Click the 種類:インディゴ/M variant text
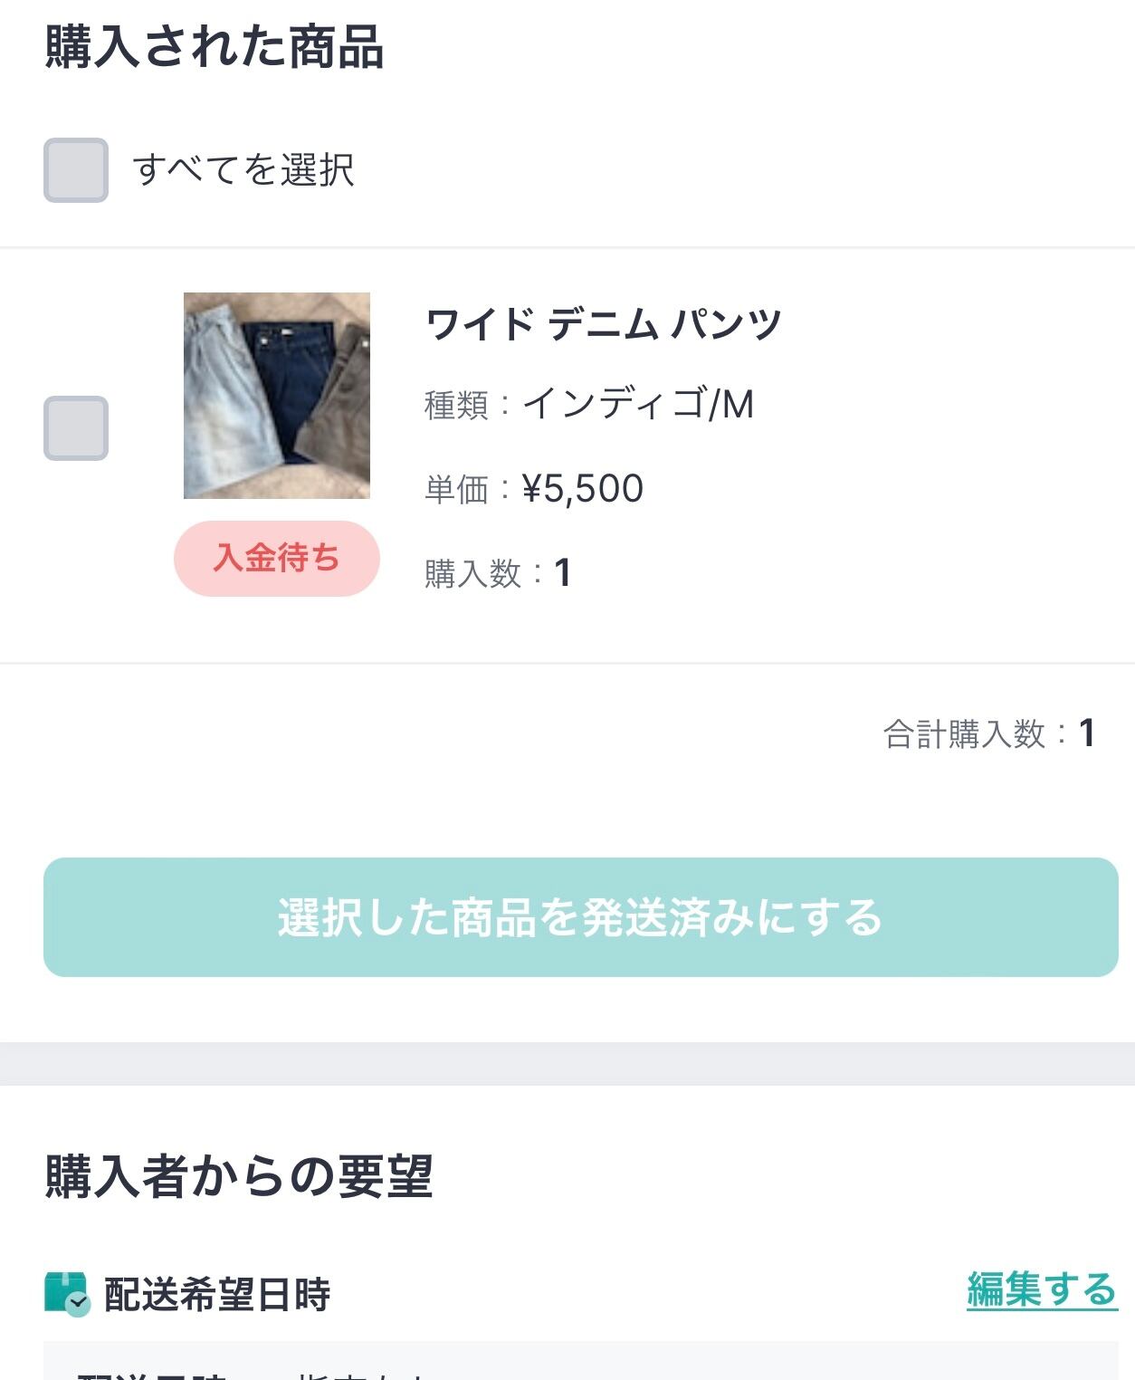The image size is (1135, 1380). click(589, 405)
